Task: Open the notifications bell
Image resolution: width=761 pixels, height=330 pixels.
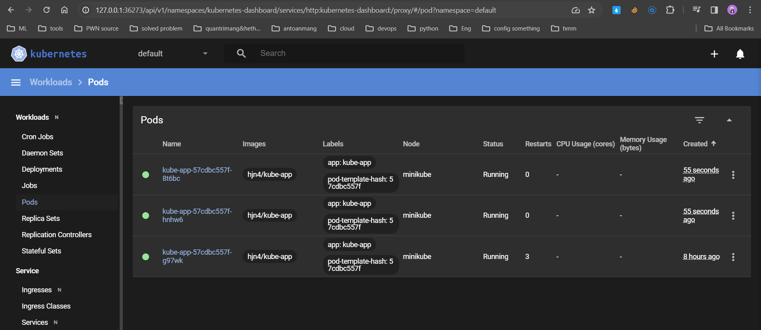Action: pyautogui.click(x=740, y=54)
